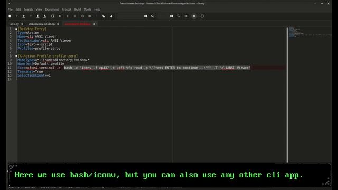Open the dropdown arrow next to New file
Screen dimensions: 338x190
16,16
